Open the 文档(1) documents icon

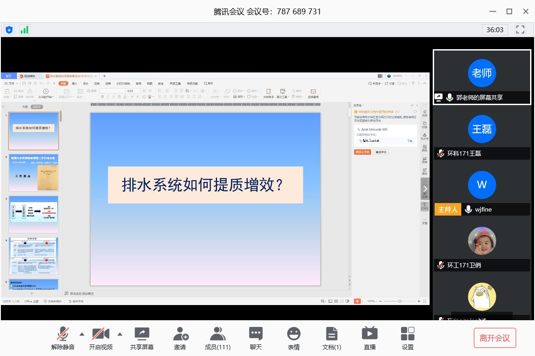click(x=331, y=335)
